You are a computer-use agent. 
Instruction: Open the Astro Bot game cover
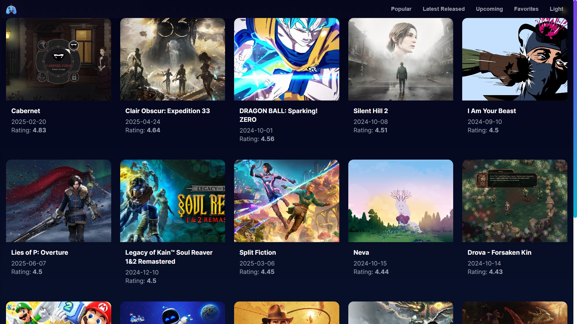click(x=172, y=313)
